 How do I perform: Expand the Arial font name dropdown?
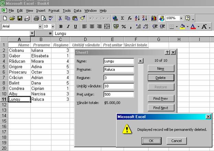(x=39, y=26)
